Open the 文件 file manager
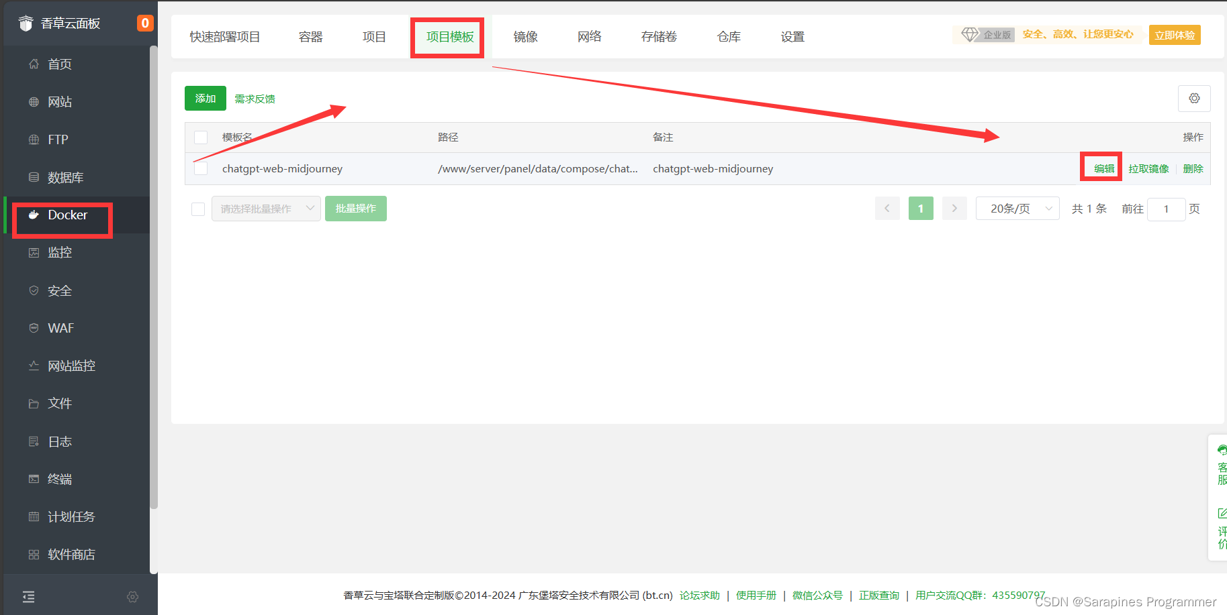Viewport: 1227px width, 615px height. coord(59,403)
